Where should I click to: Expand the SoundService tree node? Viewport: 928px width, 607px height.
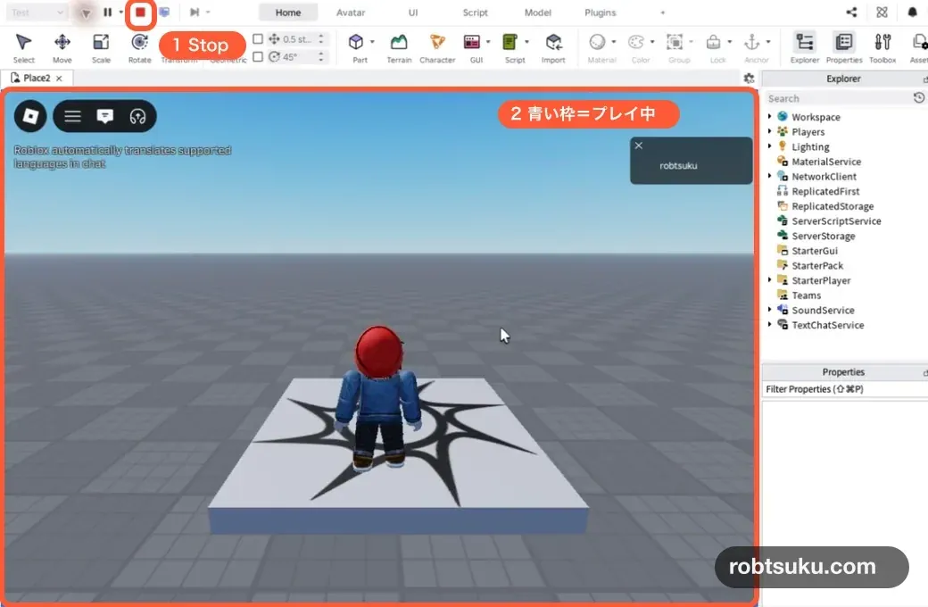(769, 310)
